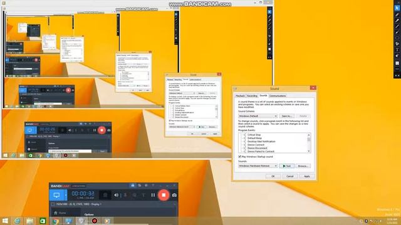Select the arrow drawing tool
Image resolution: width=401 pixels, height=225 pixels.
point(397,32)
